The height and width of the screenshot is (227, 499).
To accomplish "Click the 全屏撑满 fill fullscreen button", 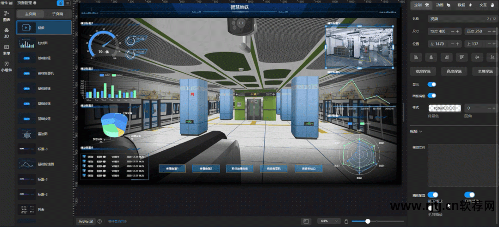I will pyautogui.click(x=485, y=71).
